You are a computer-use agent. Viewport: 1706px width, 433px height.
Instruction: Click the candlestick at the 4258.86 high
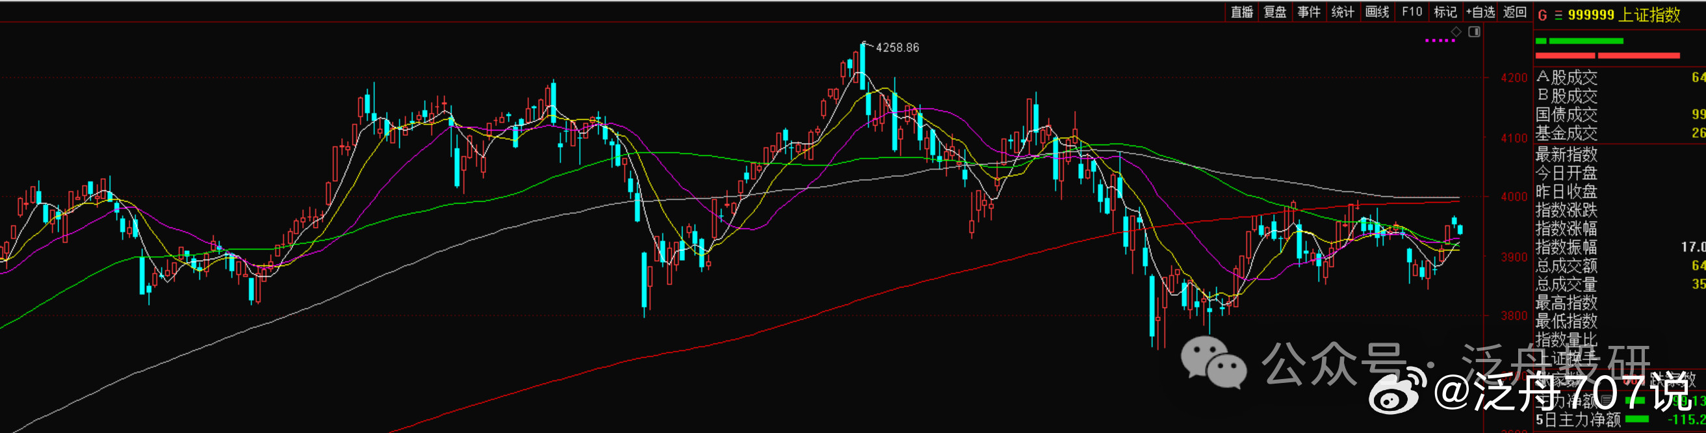(863, 66)
